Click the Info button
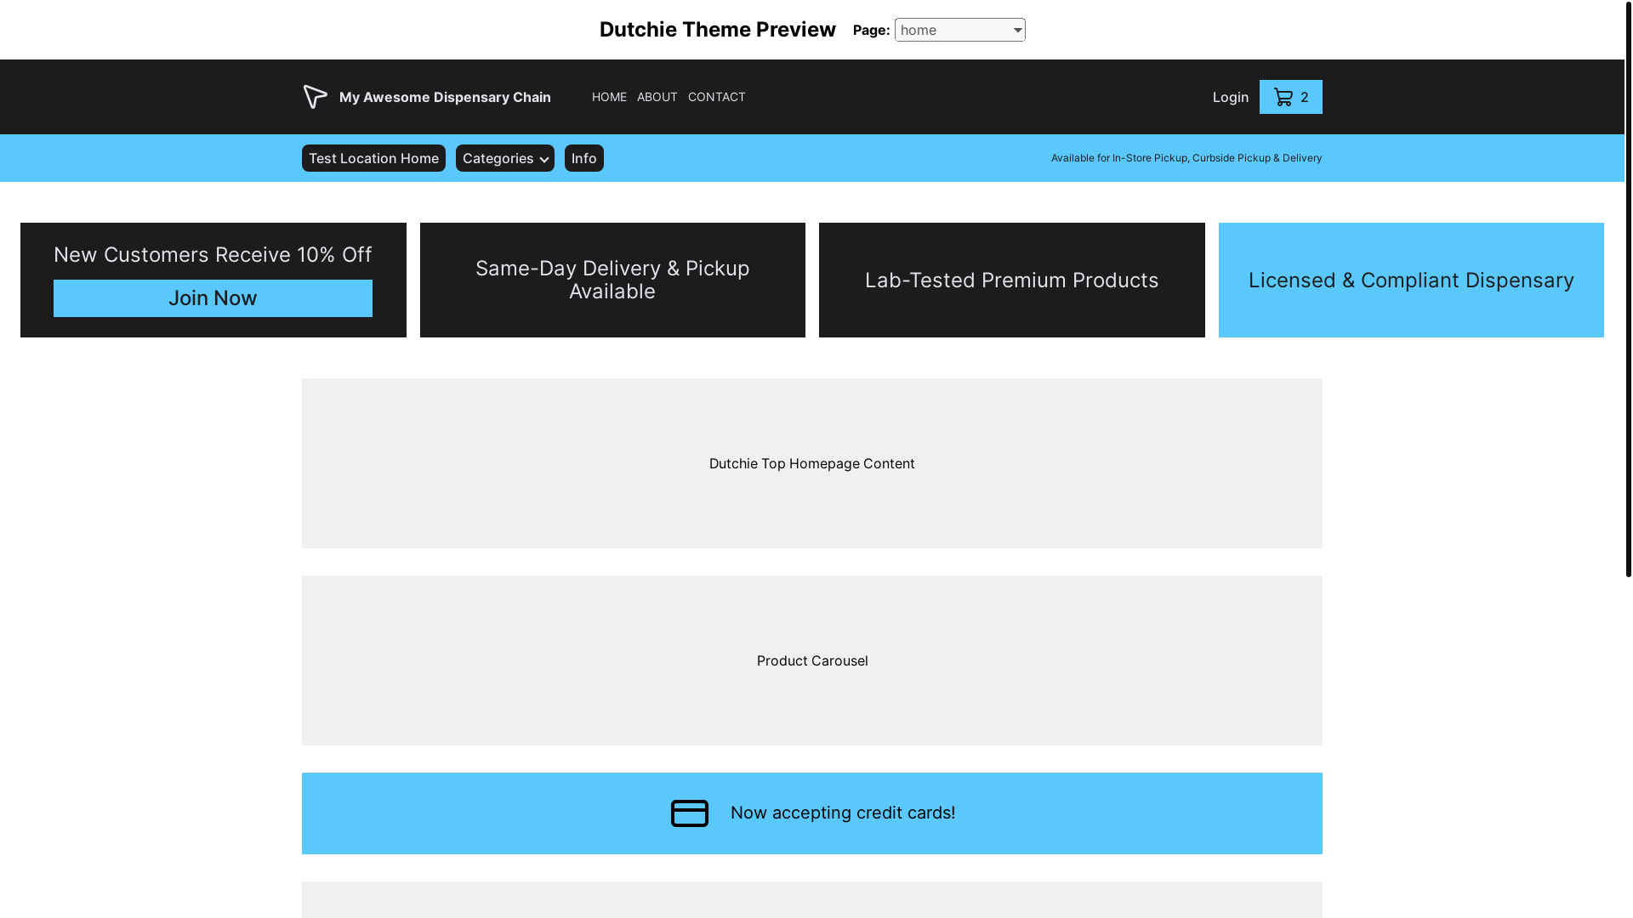Screen dimensions: 1633x918 point(584,158)
